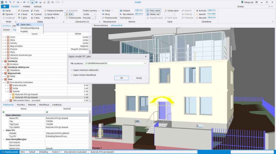Toggle visibility checkbox for Okna
Screen dimensions: 276x154
pos(5,40)
